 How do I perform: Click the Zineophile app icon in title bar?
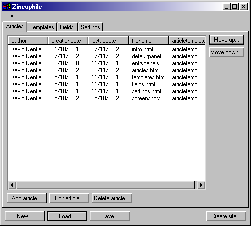coord(7,7)
